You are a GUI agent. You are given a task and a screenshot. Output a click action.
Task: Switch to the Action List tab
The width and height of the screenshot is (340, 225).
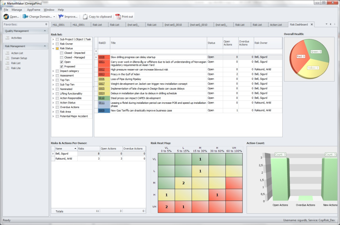coord(276,25)
